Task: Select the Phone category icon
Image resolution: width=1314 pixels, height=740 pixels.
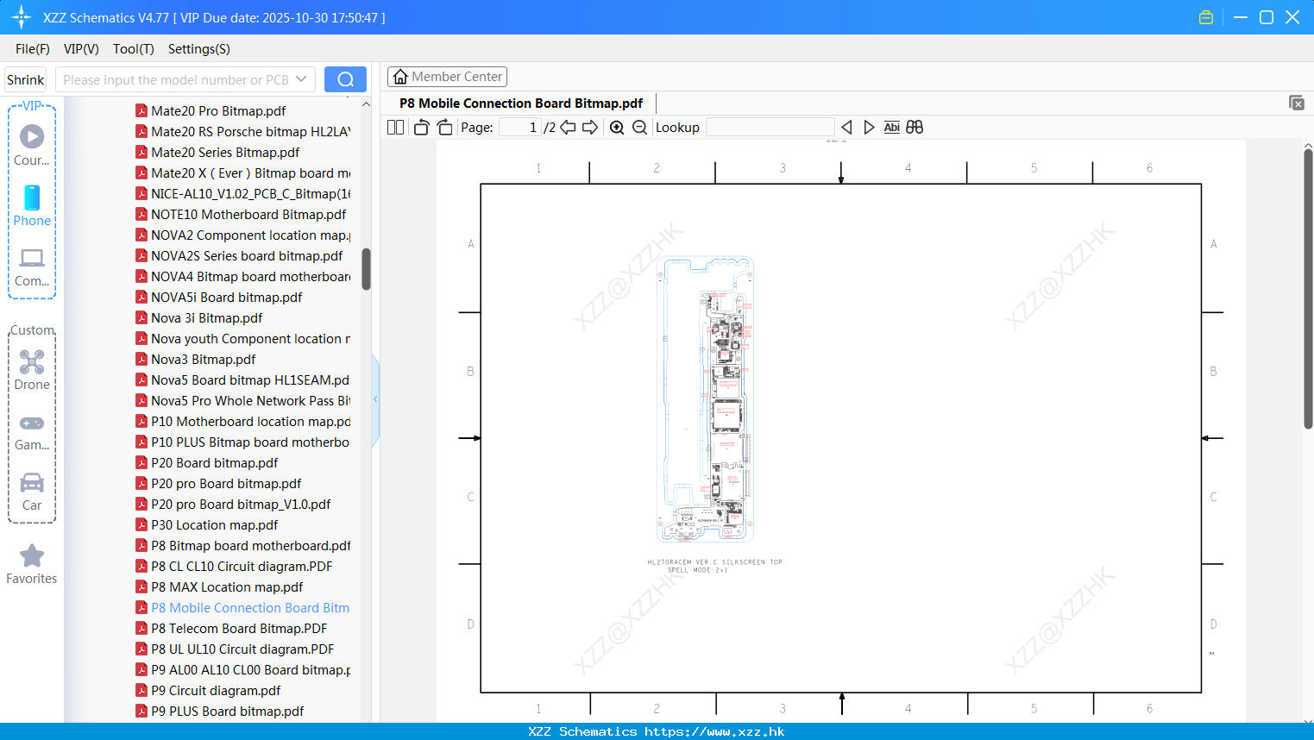Action: (x=32, y=205)
